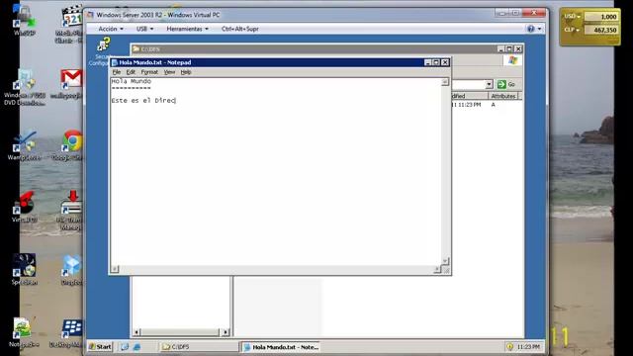Click the security alert tray icon
The height and width of the screenshot is (356, 633).
pyautogui.click(x=509, y=346)
